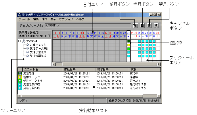This screenshot has width=197, height=115.
Task: Open the オプション menu
Action: (66, 19)
